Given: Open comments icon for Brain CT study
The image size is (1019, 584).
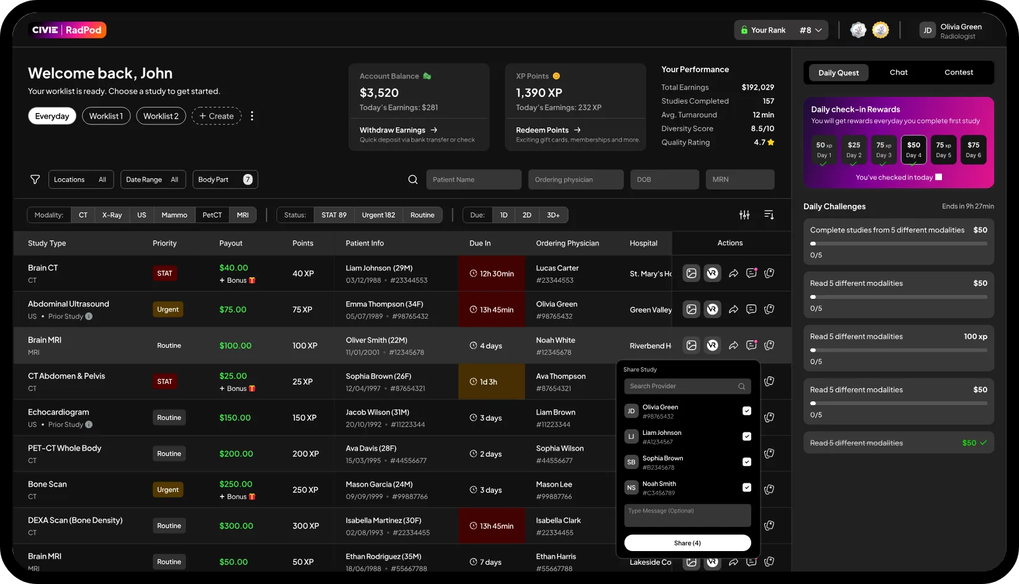Looking at the screenshot, I should 751,273.
